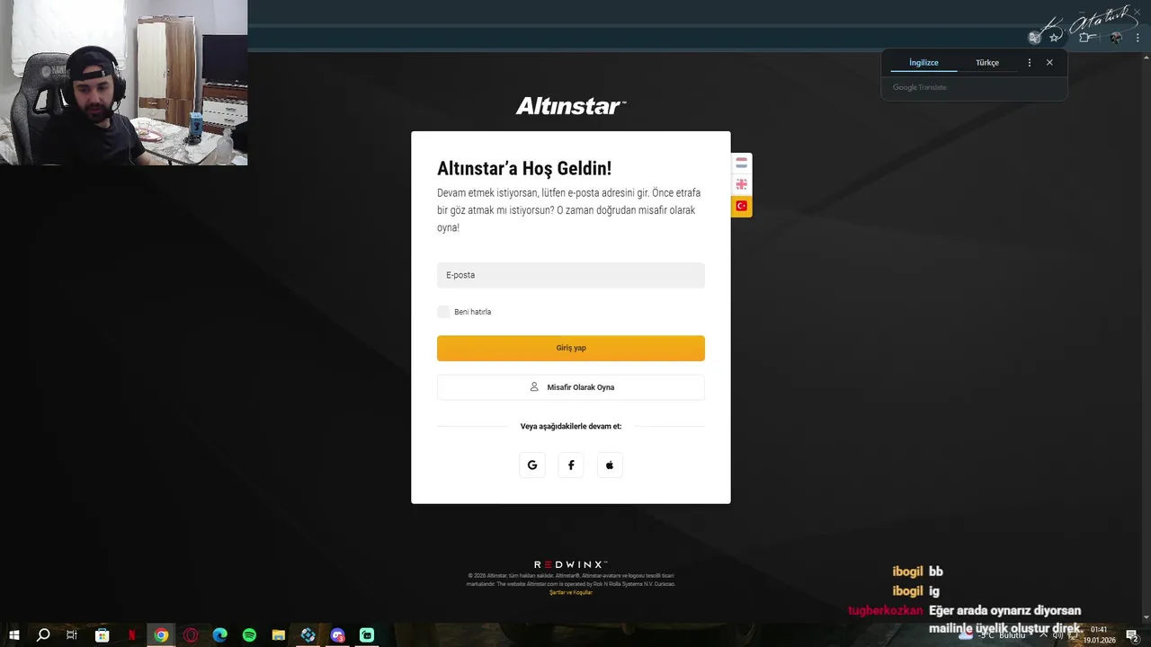Open the Şartlar ve Koşullar link

(571, 593)
